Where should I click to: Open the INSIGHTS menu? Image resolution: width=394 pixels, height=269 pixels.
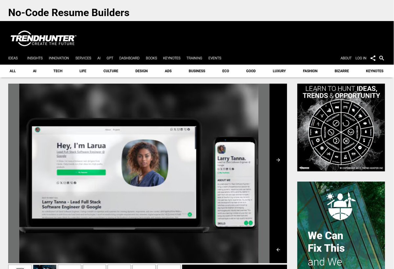pos(35,58)
